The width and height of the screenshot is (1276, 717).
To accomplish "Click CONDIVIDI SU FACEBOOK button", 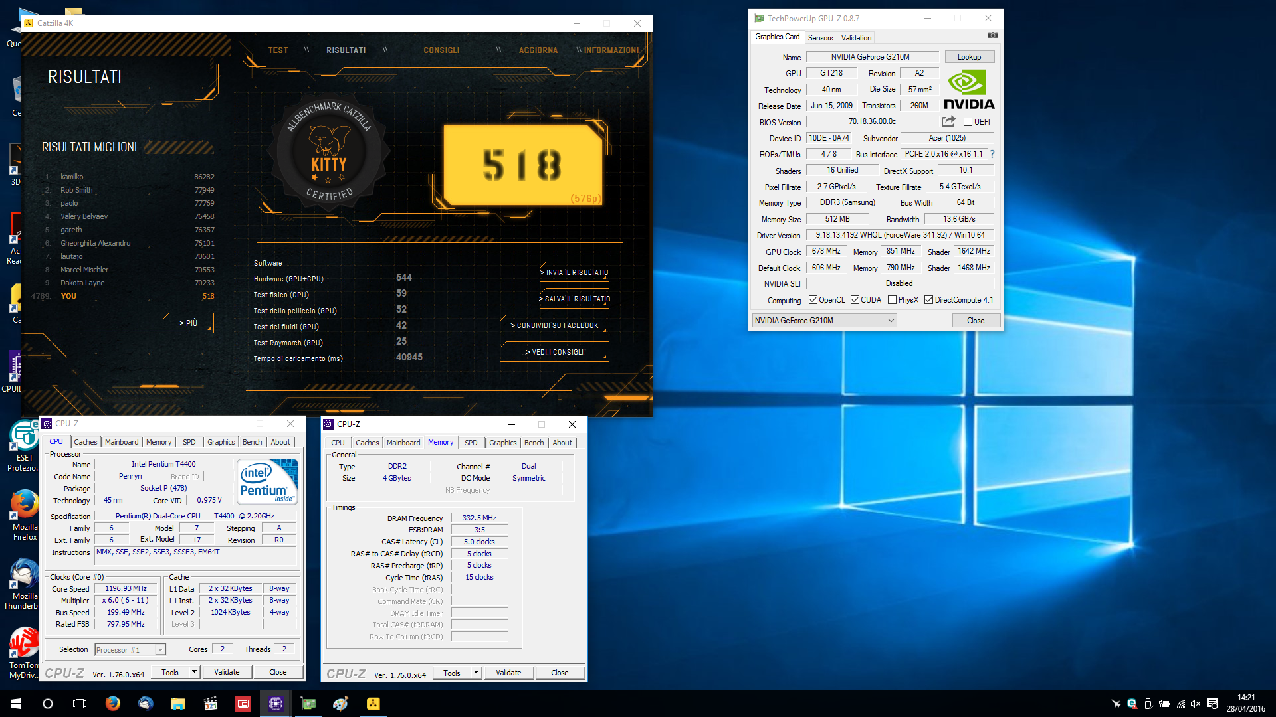I will [x=554, y=325].
